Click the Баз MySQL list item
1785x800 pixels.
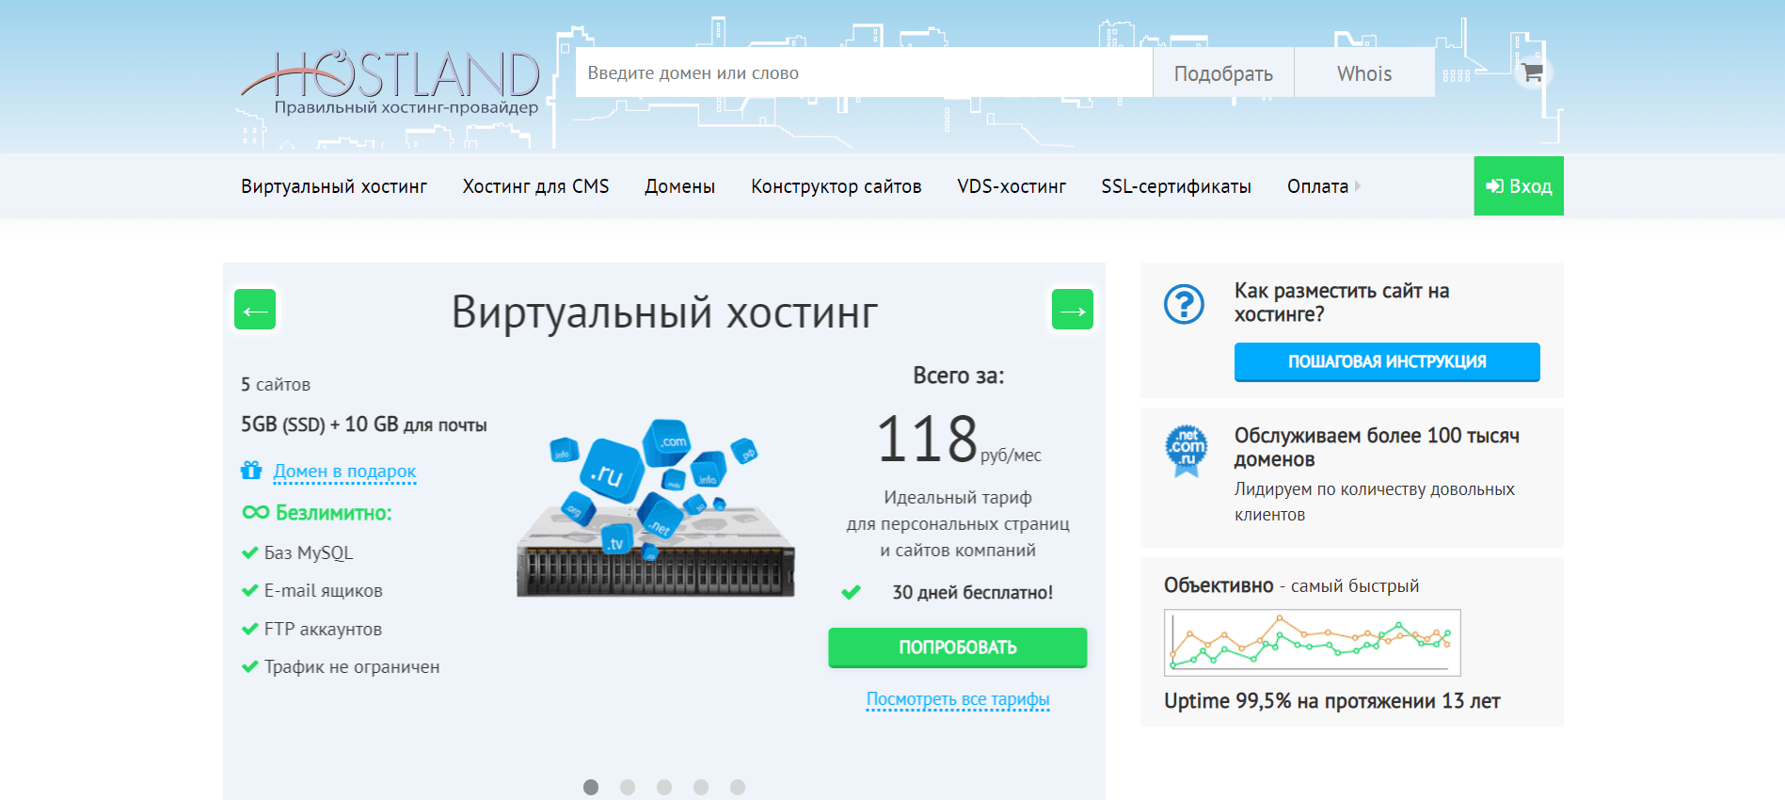pos(309,552)
